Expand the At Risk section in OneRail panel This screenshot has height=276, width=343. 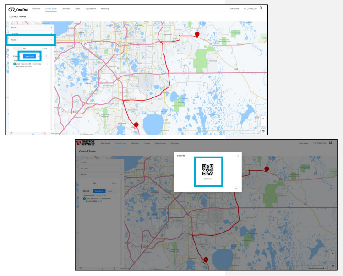pos(32,27)
